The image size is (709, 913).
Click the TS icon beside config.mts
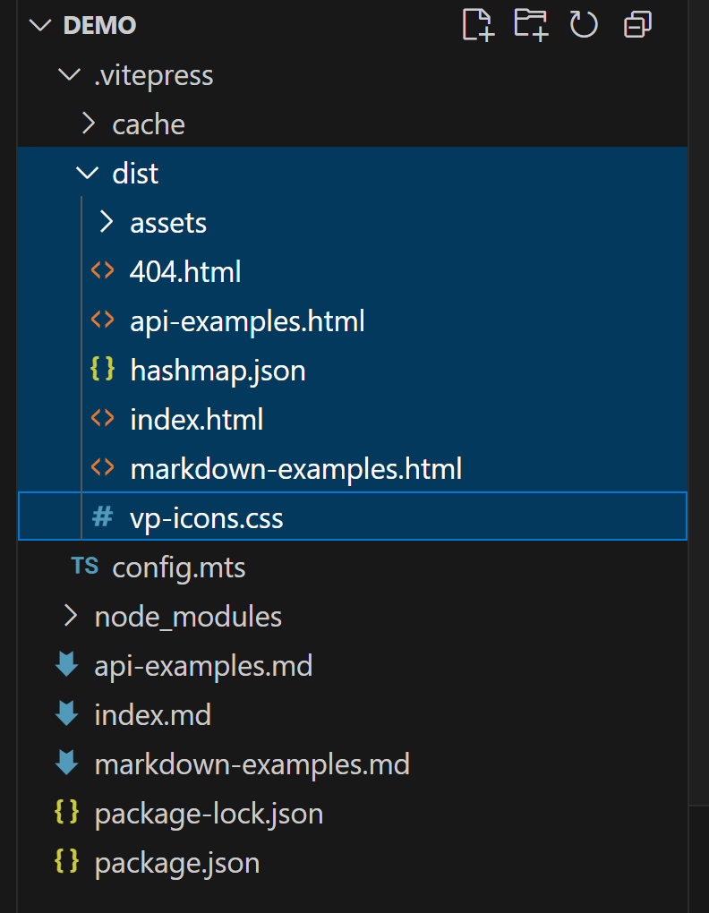[x=85, y=567]
